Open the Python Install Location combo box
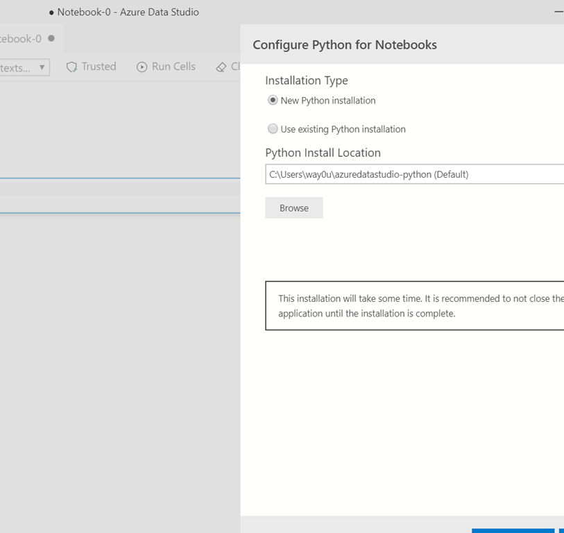Screen dimensions: 564x533 tap(415, 174)
